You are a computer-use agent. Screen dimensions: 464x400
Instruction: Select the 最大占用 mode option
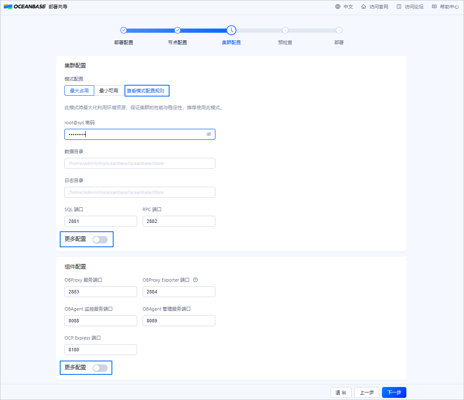79,91
